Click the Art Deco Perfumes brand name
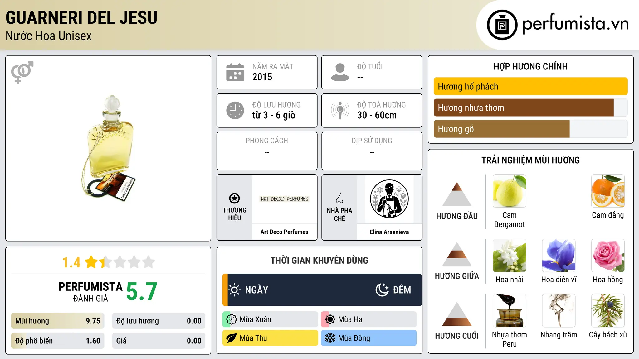The width and height of the screenshot is (639, 359). click(x=284, y=232)
